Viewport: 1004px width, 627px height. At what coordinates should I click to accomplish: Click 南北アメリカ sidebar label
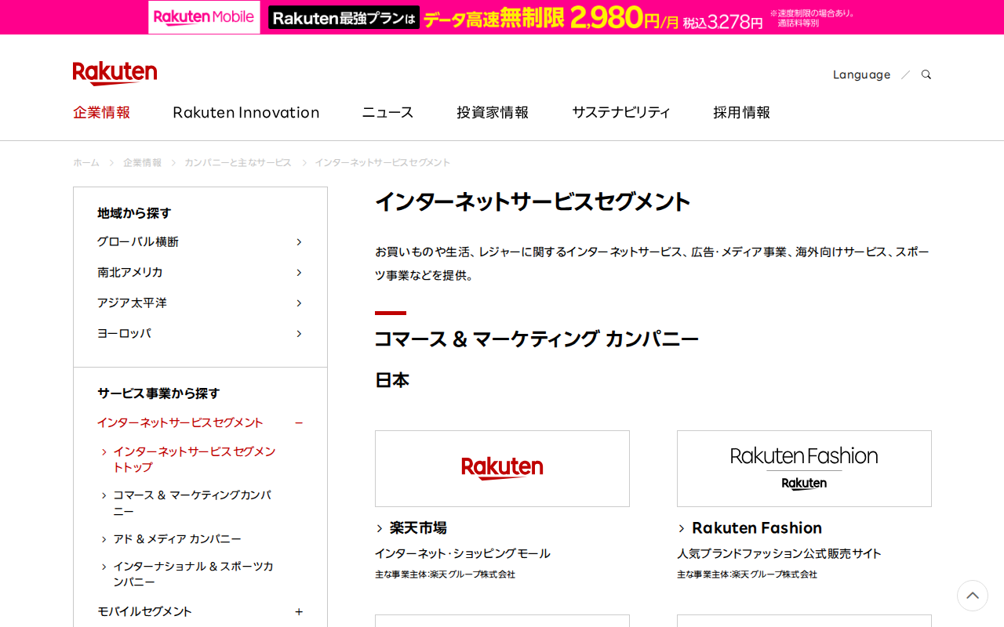coord(130,273)
